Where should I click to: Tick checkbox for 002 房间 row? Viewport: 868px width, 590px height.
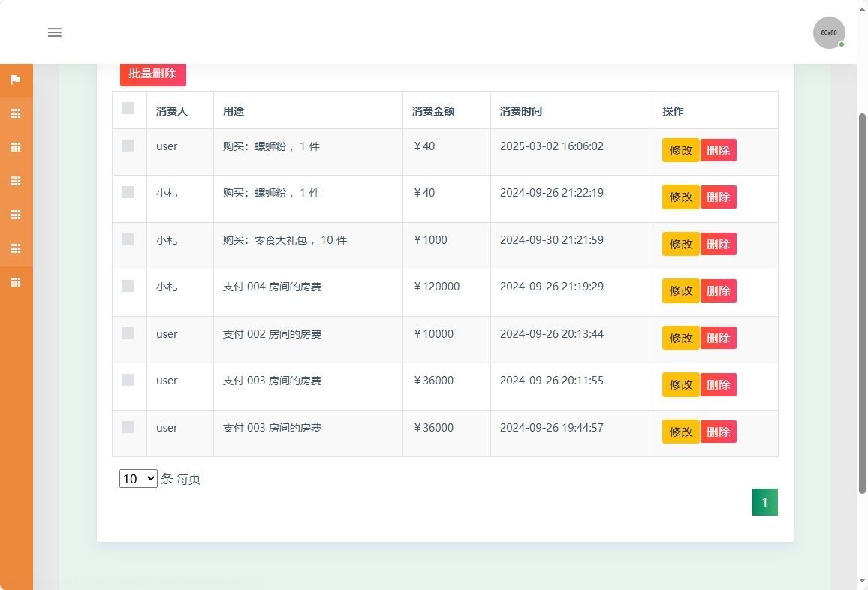(128, 333)
